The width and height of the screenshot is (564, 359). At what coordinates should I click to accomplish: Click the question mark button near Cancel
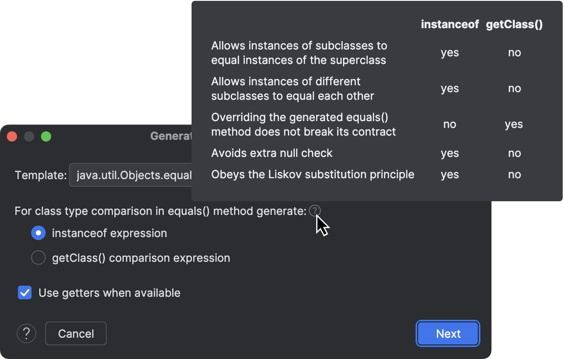(x=26, y=333)
